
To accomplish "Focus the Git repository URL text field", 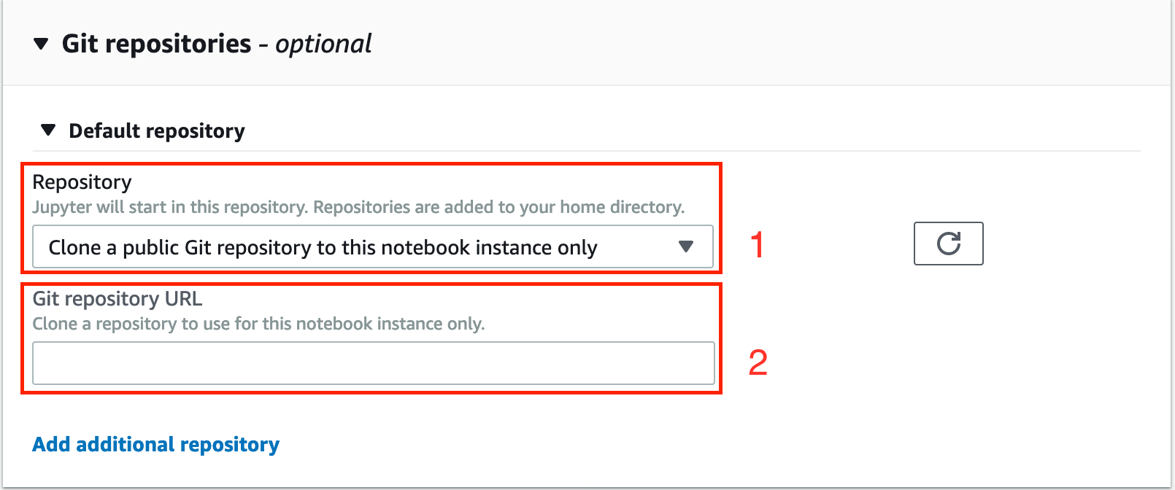I will click(373, 363).
